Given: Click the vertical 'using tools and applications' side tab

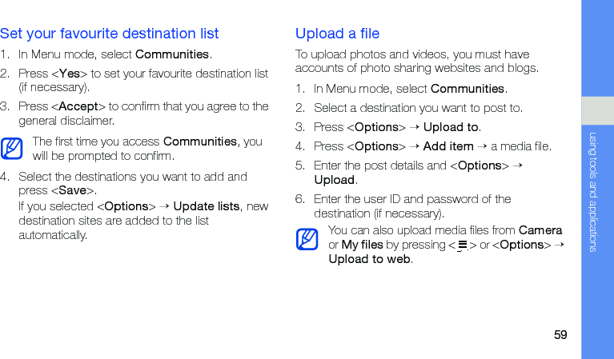Looking at the screenshot, I should tap(593, 191).
